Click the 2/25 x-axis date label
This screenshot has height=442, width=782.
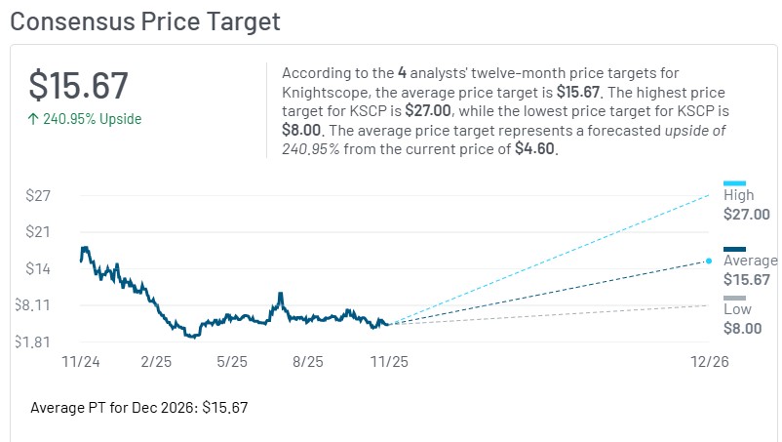(x=155, y=361)
